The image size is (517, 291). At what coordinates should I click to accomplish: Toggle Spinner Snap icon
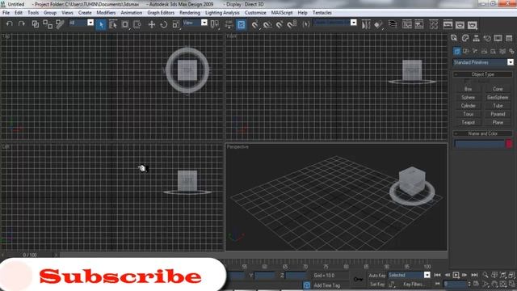pos(292,24)
